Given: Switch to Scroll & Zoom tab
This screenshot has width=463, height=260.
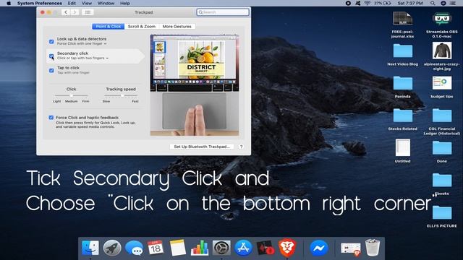Looking at the screenshot, I should click(142, 27).
